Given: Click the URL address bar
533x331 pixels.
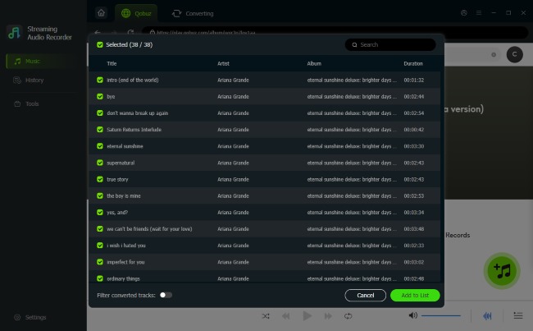Looking at the screenshot, I should click(335, 32).
